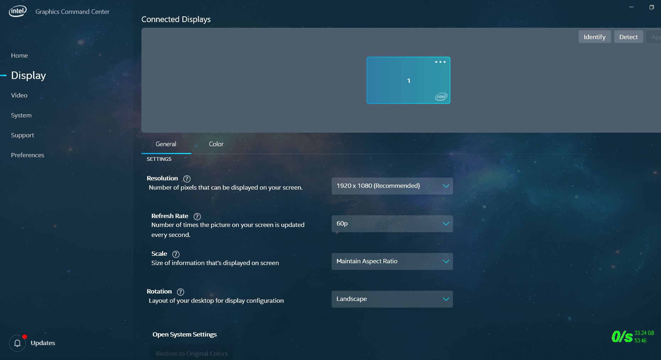The image size is (661, 360).
Task: Switch to the General tab
Action: tap(166, 144)
